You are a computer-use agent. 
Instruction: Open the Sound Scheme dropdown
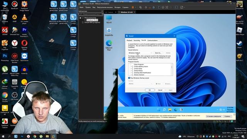140,53
